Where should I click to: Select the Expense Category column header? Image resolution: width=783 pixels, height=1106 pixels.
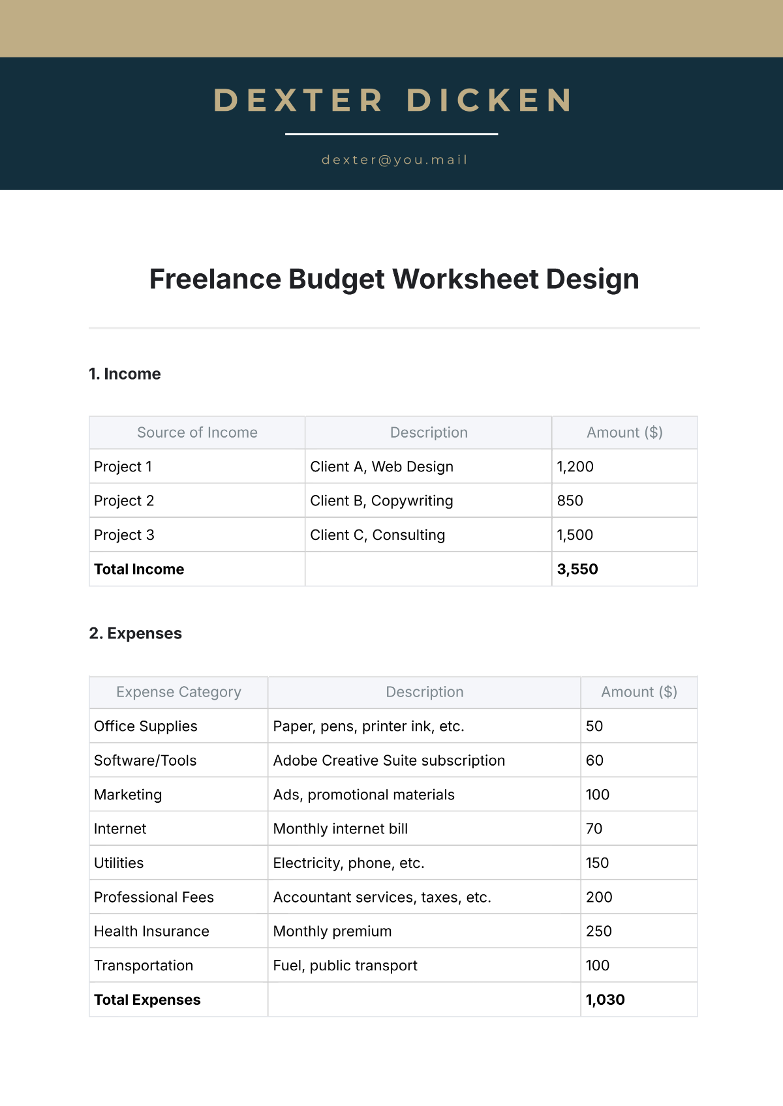(x=178, y=692)
